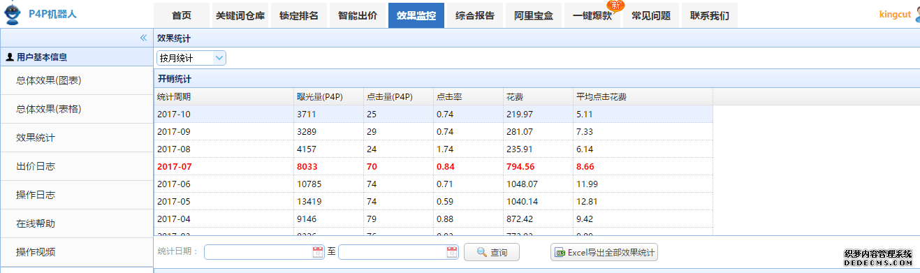920x273 pixels.
Task: Switch to the 锁定排名 tab
Action: coord(299,15)
